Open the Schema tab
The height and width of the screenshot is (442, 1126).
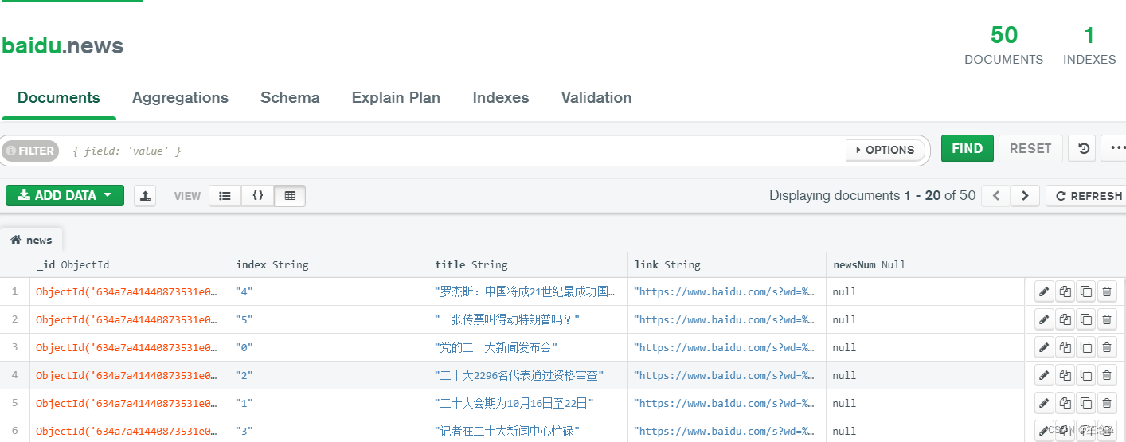click(290, 98)
